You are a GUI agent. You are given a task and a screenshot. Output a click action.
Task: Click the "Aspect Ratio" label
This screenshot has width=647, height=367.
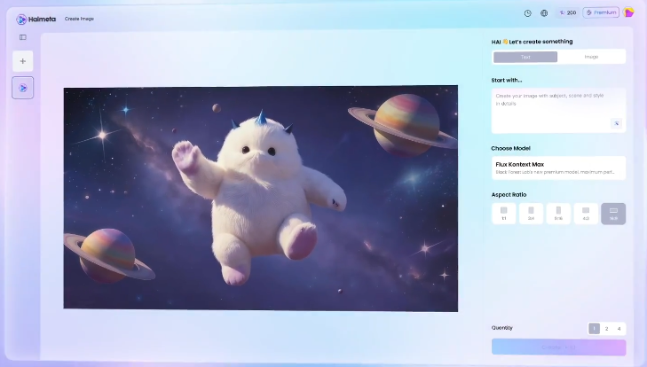click(x=509, y=195)
